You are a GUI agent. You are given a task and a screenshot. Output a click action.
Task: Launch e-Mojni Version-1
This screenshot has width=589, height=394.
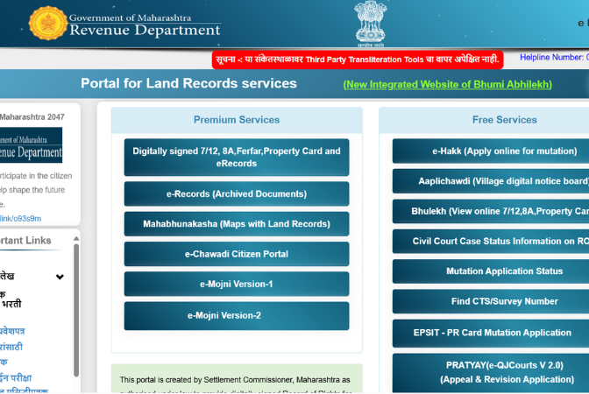pyautogui.click(x=237, y=284)
